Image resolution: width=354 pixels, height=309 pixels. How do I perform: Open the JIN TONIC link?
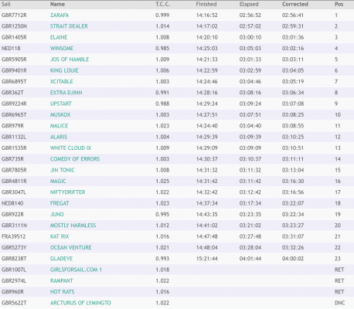click(63, 170)
